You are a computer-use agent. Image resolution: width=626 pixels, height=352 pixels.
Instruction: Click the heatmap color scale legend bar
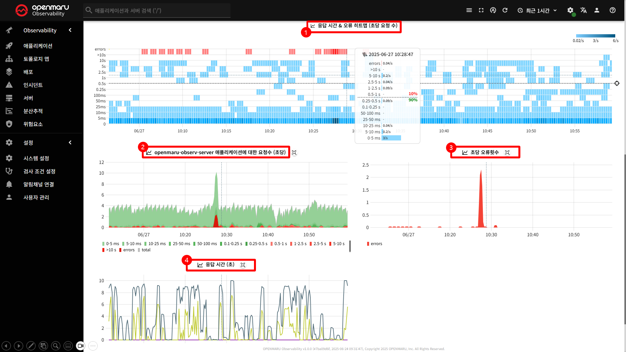(x=595, y=36)
